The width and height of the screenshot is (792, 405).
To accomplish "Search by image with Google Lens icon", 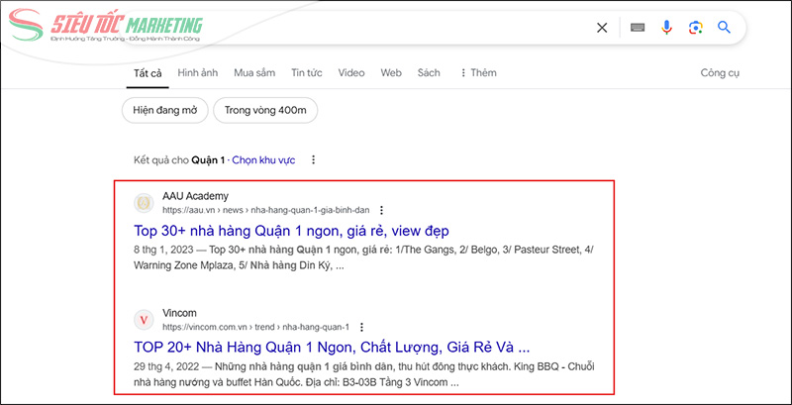I will coord(695,28).
